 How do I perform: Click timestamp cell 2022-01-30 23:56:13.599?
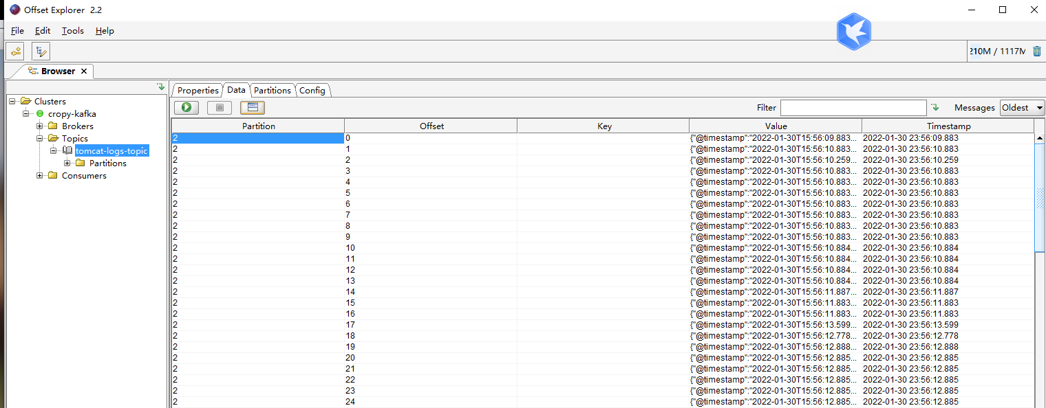948,325
